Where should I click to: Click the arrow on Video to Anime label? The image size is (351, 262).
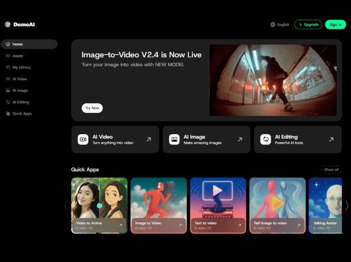pyautogui.click(x=121, y=226)
